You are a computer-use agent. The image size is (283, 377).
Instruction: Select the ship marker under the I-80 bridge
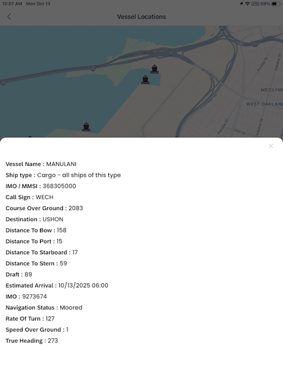pos(155,69)
